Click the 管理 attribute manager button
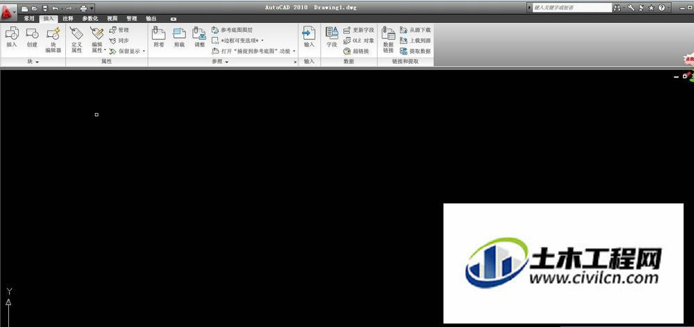The height and width of the screenshot is (327, 694). [119, 30]
